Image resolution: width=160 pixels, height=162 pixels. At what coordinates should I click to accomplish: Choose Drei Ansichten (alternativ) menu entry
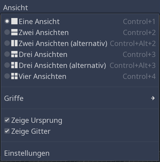[80, 65]
